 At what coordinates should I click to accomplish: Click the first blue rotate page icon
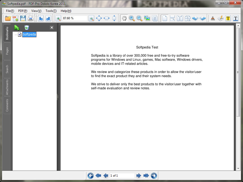pyautogui.click(x=195, y=18)
